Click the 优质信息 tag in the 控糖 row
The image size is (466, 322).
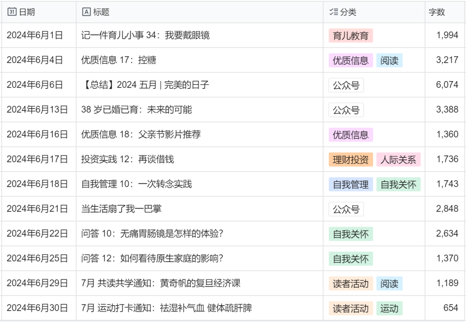351,60
